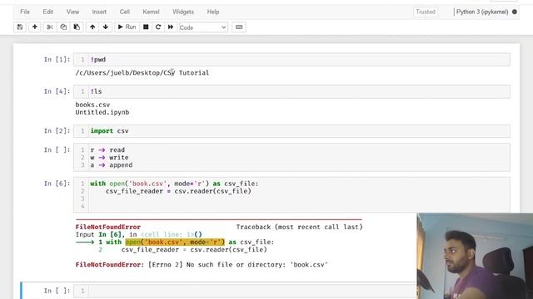Open the Kernel menu
The width and height of the screenshot is (533, 299).
(151, 12)
